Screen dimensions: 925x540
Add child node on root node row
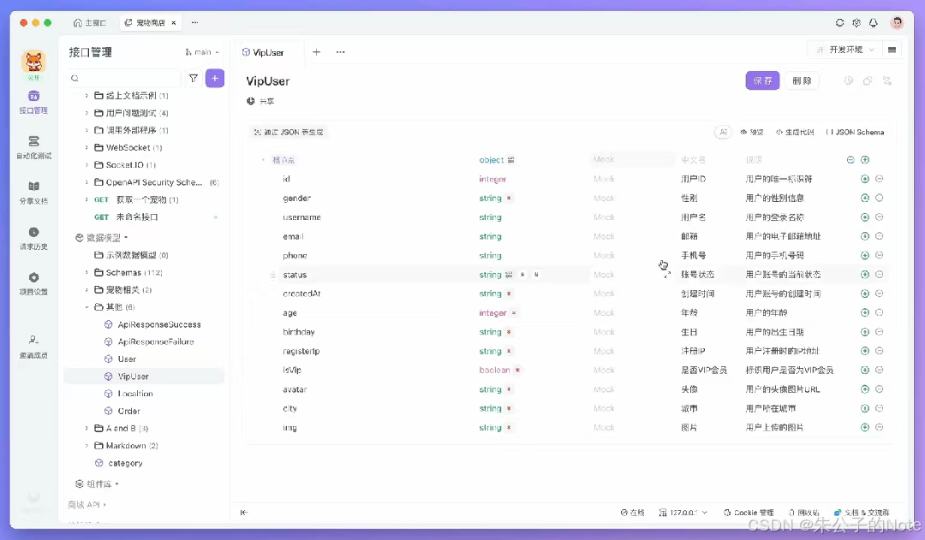click(x=865, y=160)
